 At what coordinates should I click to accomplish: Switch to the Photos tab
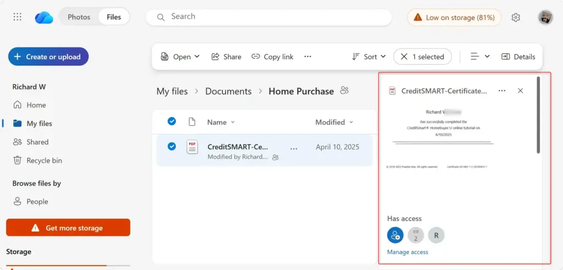pos(79,17)
